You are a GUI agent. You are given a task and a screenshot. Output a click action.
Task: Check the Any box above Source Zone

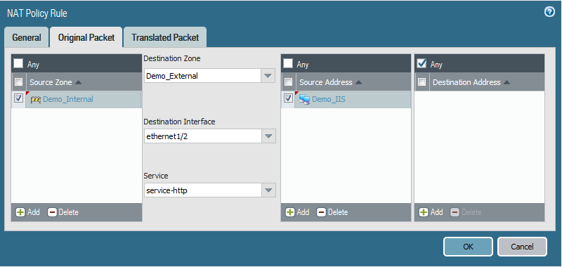(x=18, y=63)
